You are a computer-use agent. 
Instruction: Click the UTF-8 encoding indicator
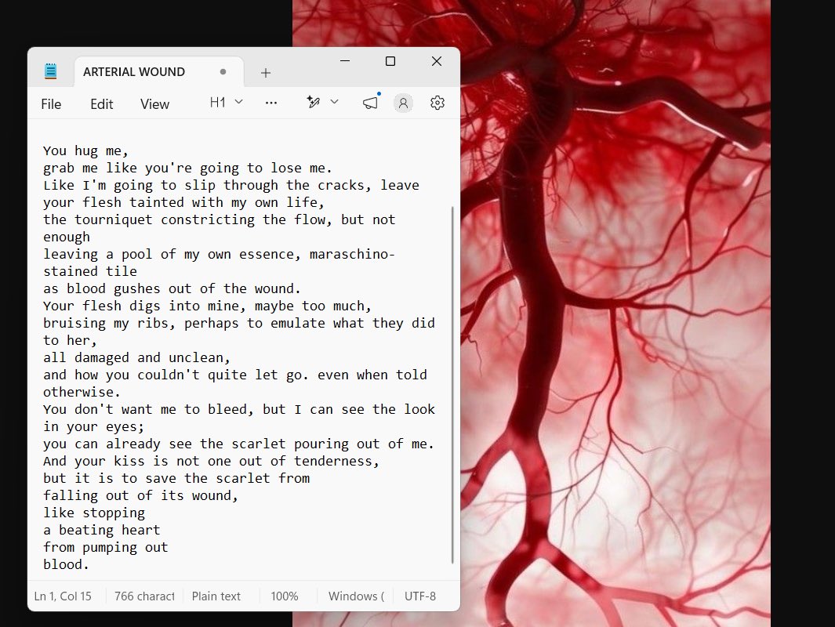(420, 596)
